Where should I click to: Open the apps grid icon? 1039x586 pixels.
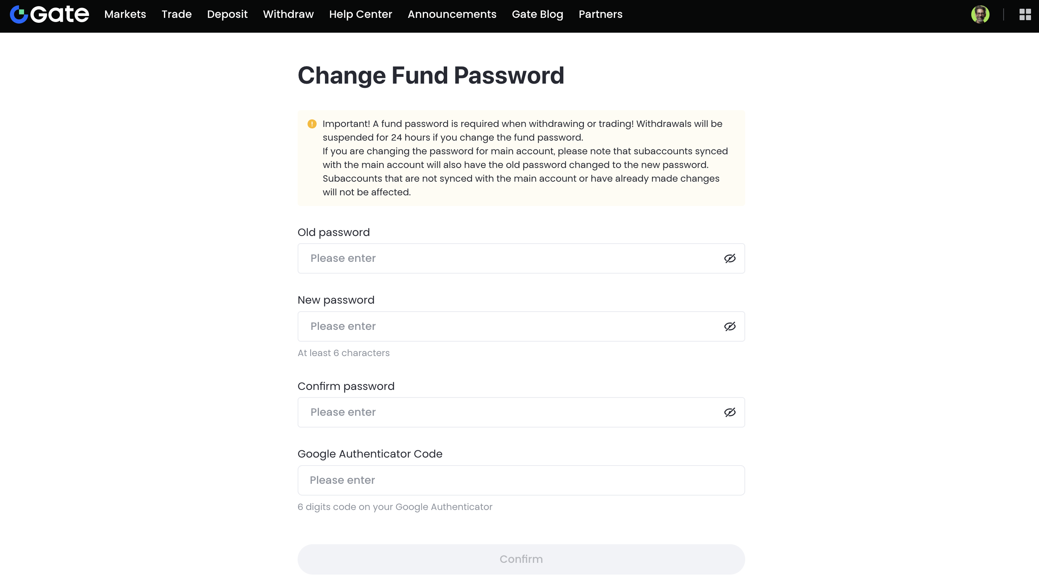point(1025,14)
